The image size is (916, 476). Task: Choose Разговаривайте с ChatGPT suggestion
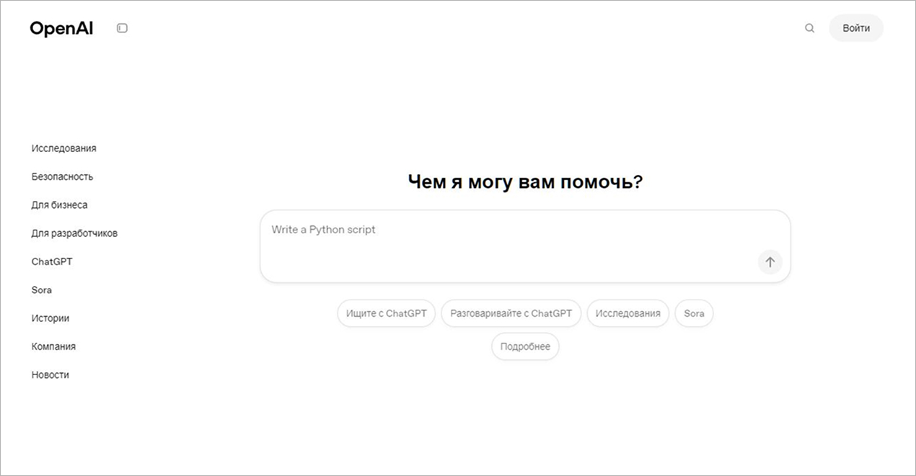[x=511, y=314]
